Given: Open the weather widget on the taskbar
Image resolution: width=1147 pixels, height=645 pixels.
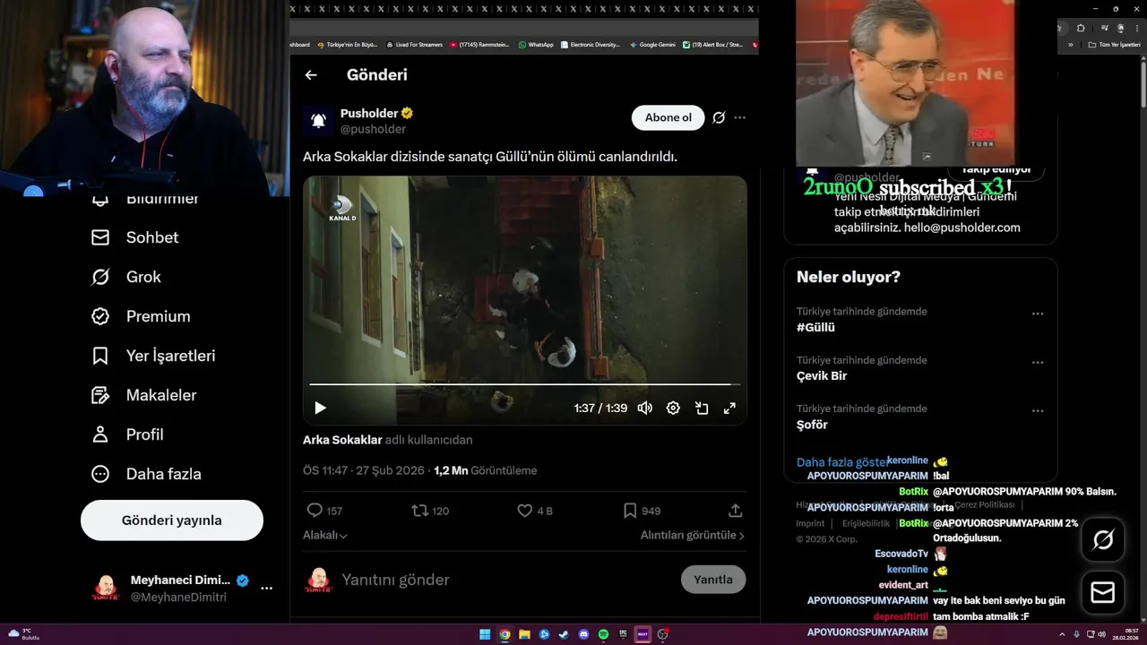Looking at the screenshot, I should [x=22, y=634].
